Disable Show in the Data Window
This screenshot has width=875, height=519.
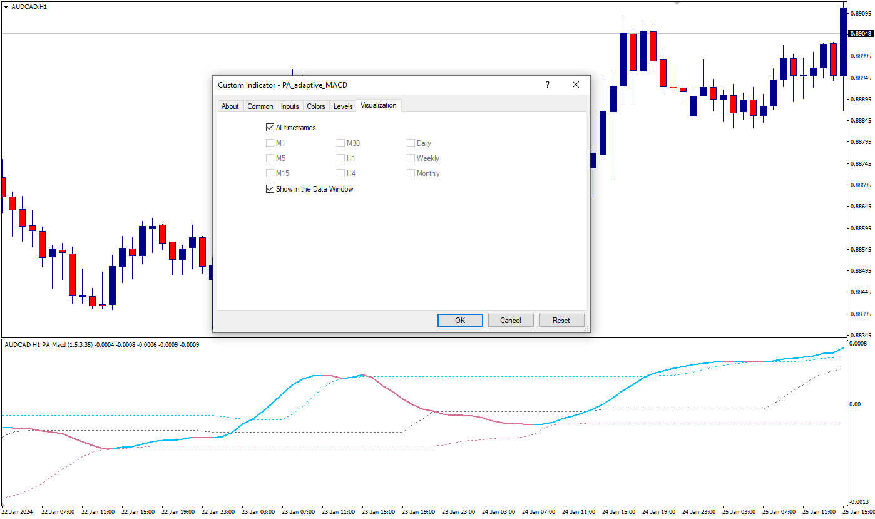(x=270, y=189)
